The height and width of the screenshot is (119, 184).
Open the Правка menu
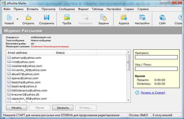[19, 9]
